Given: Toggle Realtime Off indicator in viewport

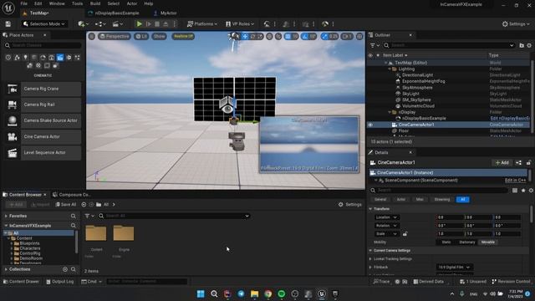Looking at the screenshot, I should pyautogui.click(x=183, y=36).
